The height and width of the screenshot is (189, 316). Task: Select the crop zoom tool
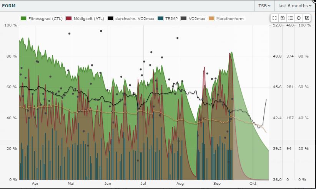306,18
